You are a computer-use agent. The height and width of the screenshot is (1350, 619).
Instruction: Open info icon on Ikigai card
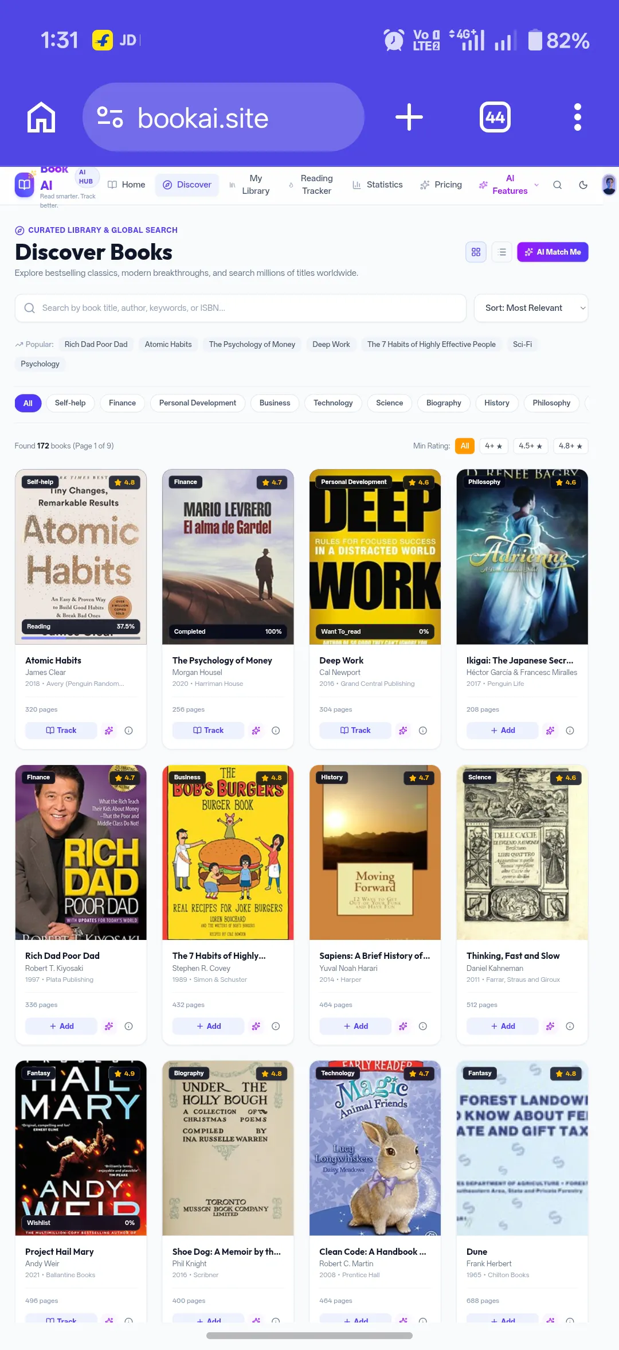[570, 730]
